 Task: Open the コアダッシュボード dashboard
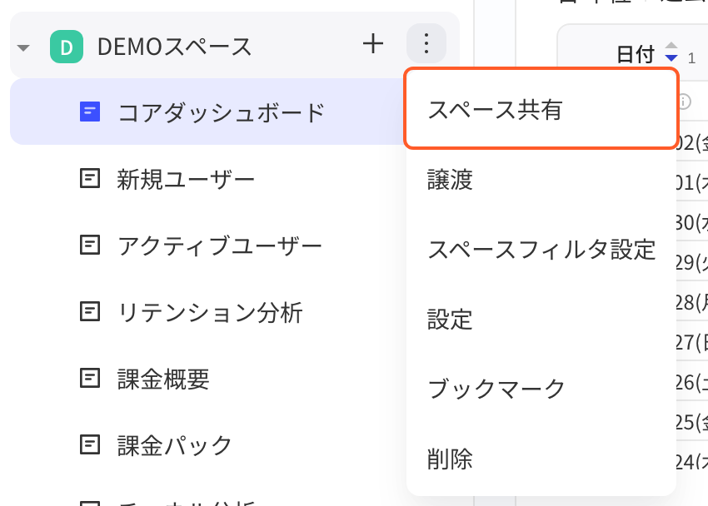point(207,112)
